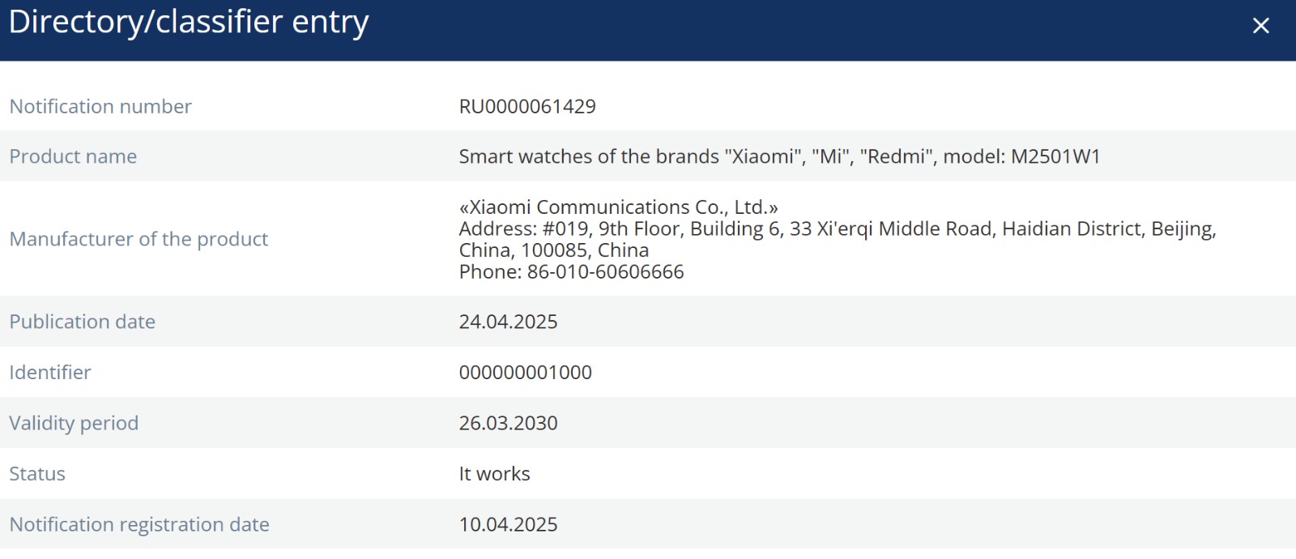Click the Product name label

[73, 156]
